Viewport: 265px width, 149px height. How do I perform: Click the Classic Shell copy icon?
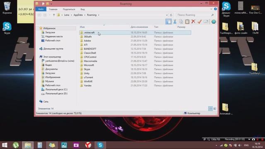181,22
